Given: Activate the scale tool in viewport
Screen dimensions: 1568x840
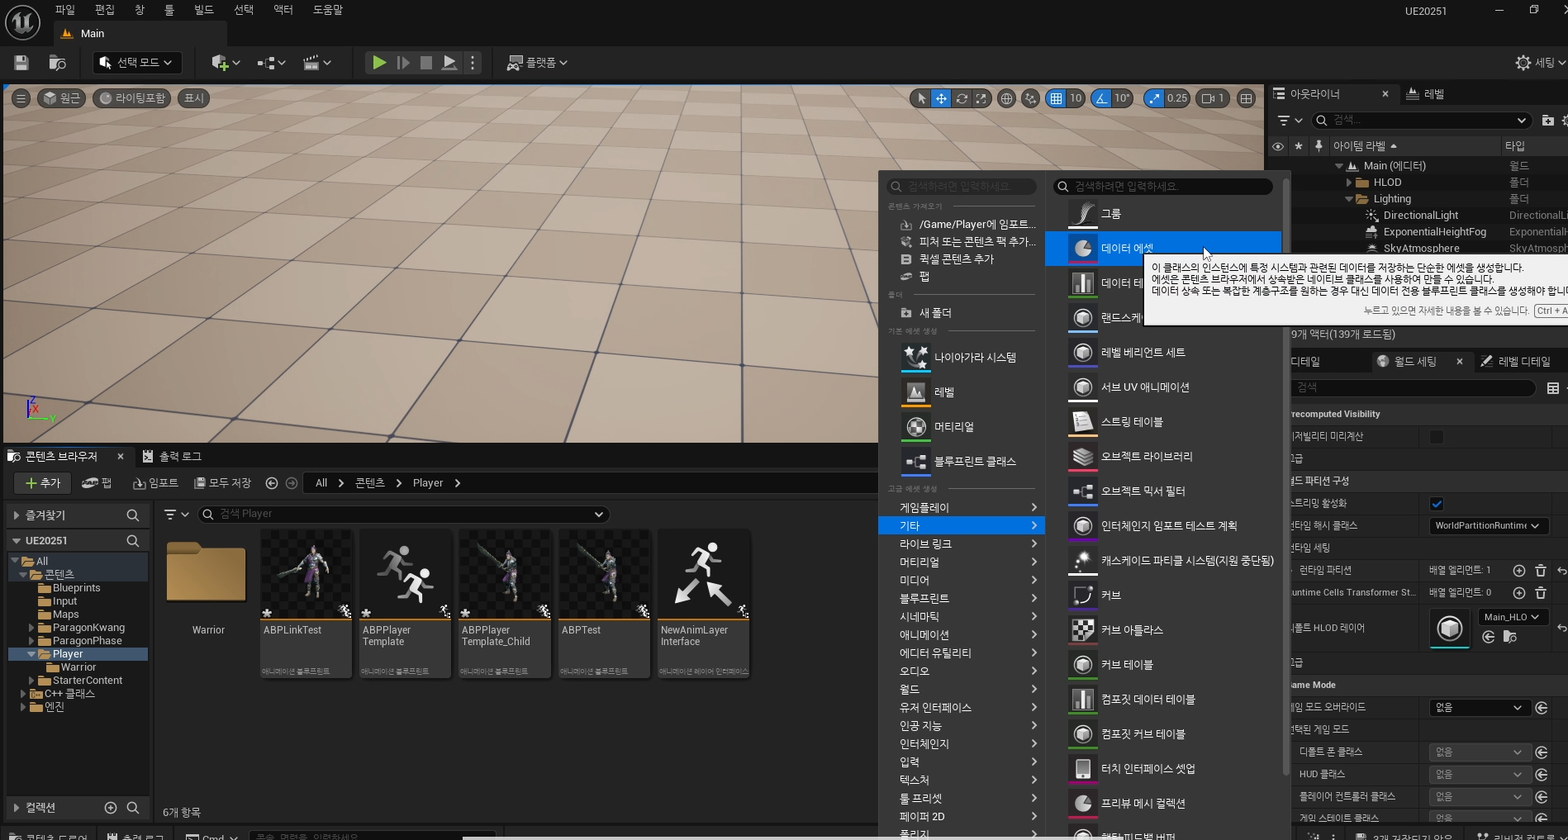Looking at the screenshot, I should pyautogui.click(x=981, y=98).
